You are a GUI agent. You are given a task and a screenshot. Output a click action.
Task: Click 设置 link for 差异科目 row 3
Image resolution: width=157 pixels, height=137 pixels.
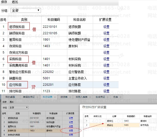[106, 40]
